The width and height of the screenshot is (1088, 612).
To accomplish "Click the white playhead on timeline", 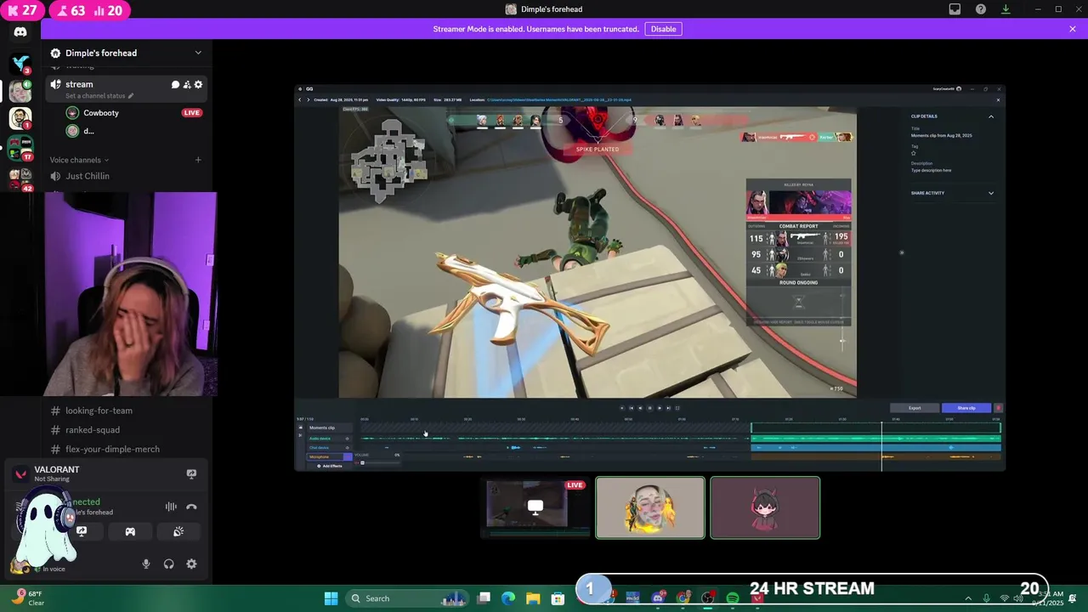I will (x=881, y=445).
